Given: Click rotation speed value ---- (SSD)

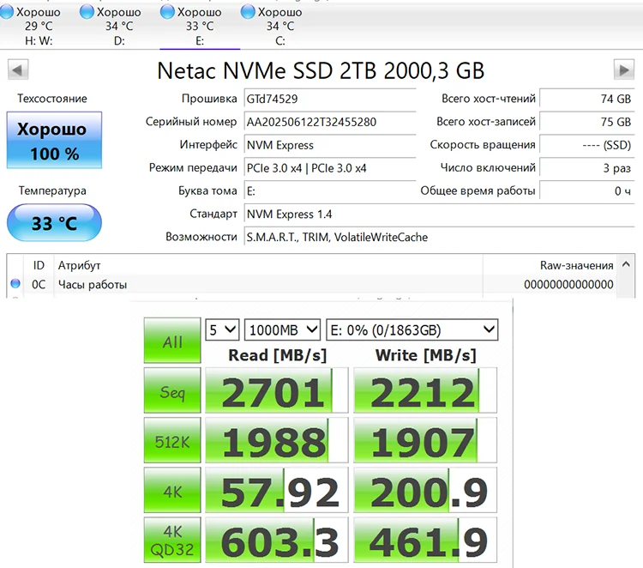Looking at the screenshot, I should pos(586,145).
